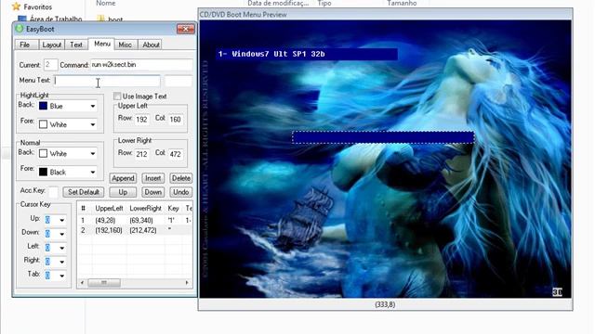Open the Misc tab
Screen dimensions: 595x334
click(125, 45)
